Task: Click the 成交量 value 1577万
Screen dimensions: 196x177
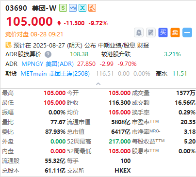Action: click(x=186, y=93)
